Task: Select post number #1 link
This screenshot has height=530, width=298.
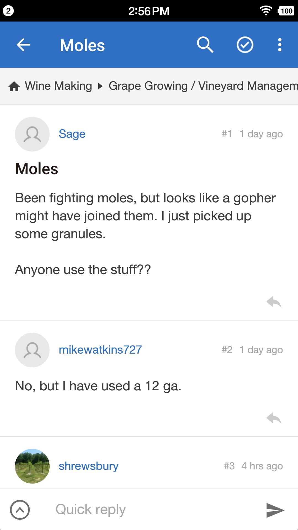Action: (x=227, y=134)
